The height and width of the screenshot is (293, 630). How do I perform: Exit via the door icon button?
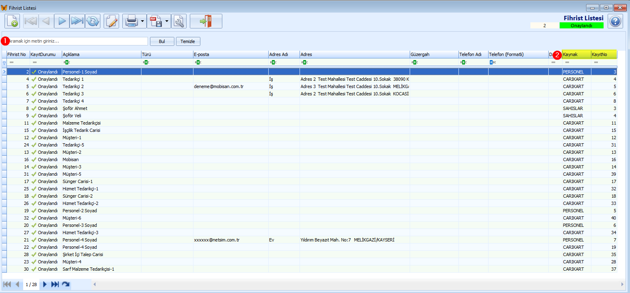(206, 21)
